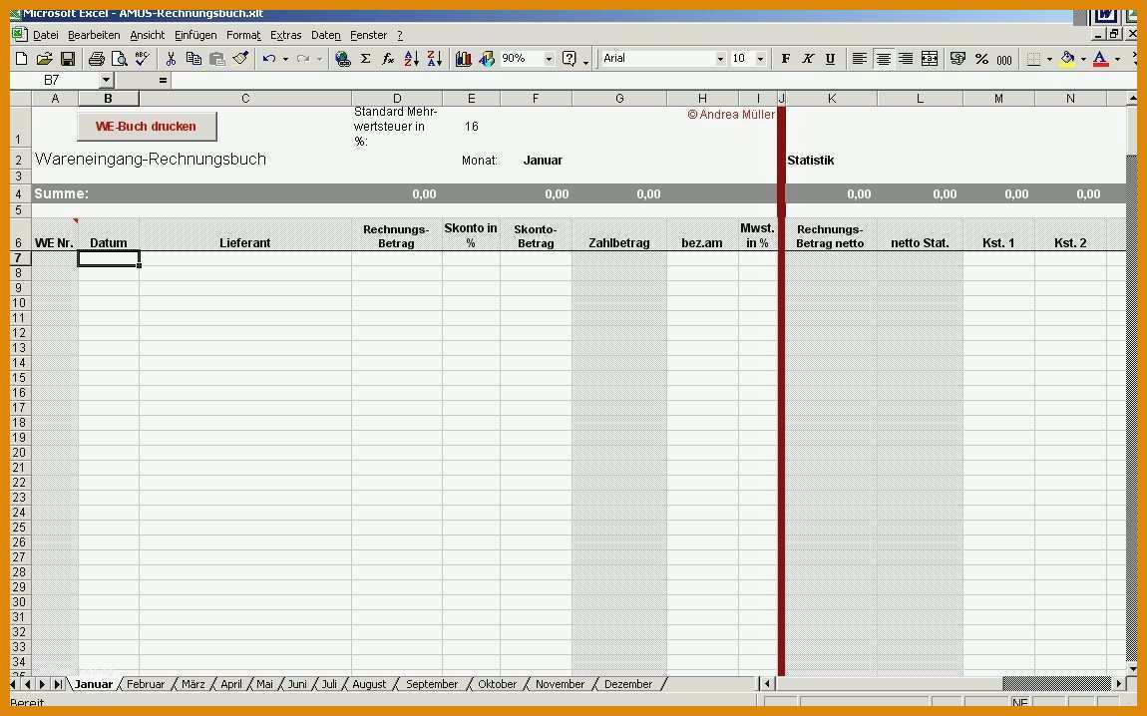Paste from the clipboard icon
This screenshot has width=1147, height=716.
click(217, 59)
